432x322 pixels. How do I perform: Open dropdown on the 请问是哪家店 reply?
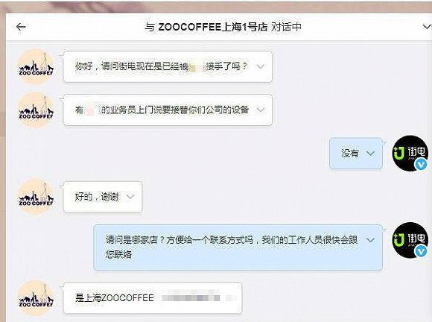[x=371, y=240]
